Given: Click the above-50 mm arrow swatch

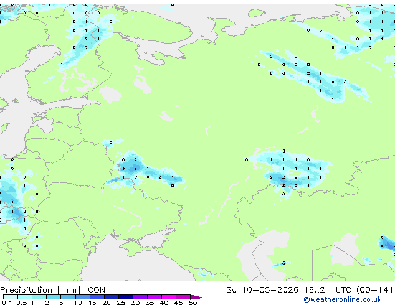Looking at the screenshot, I should pos(197,297).
